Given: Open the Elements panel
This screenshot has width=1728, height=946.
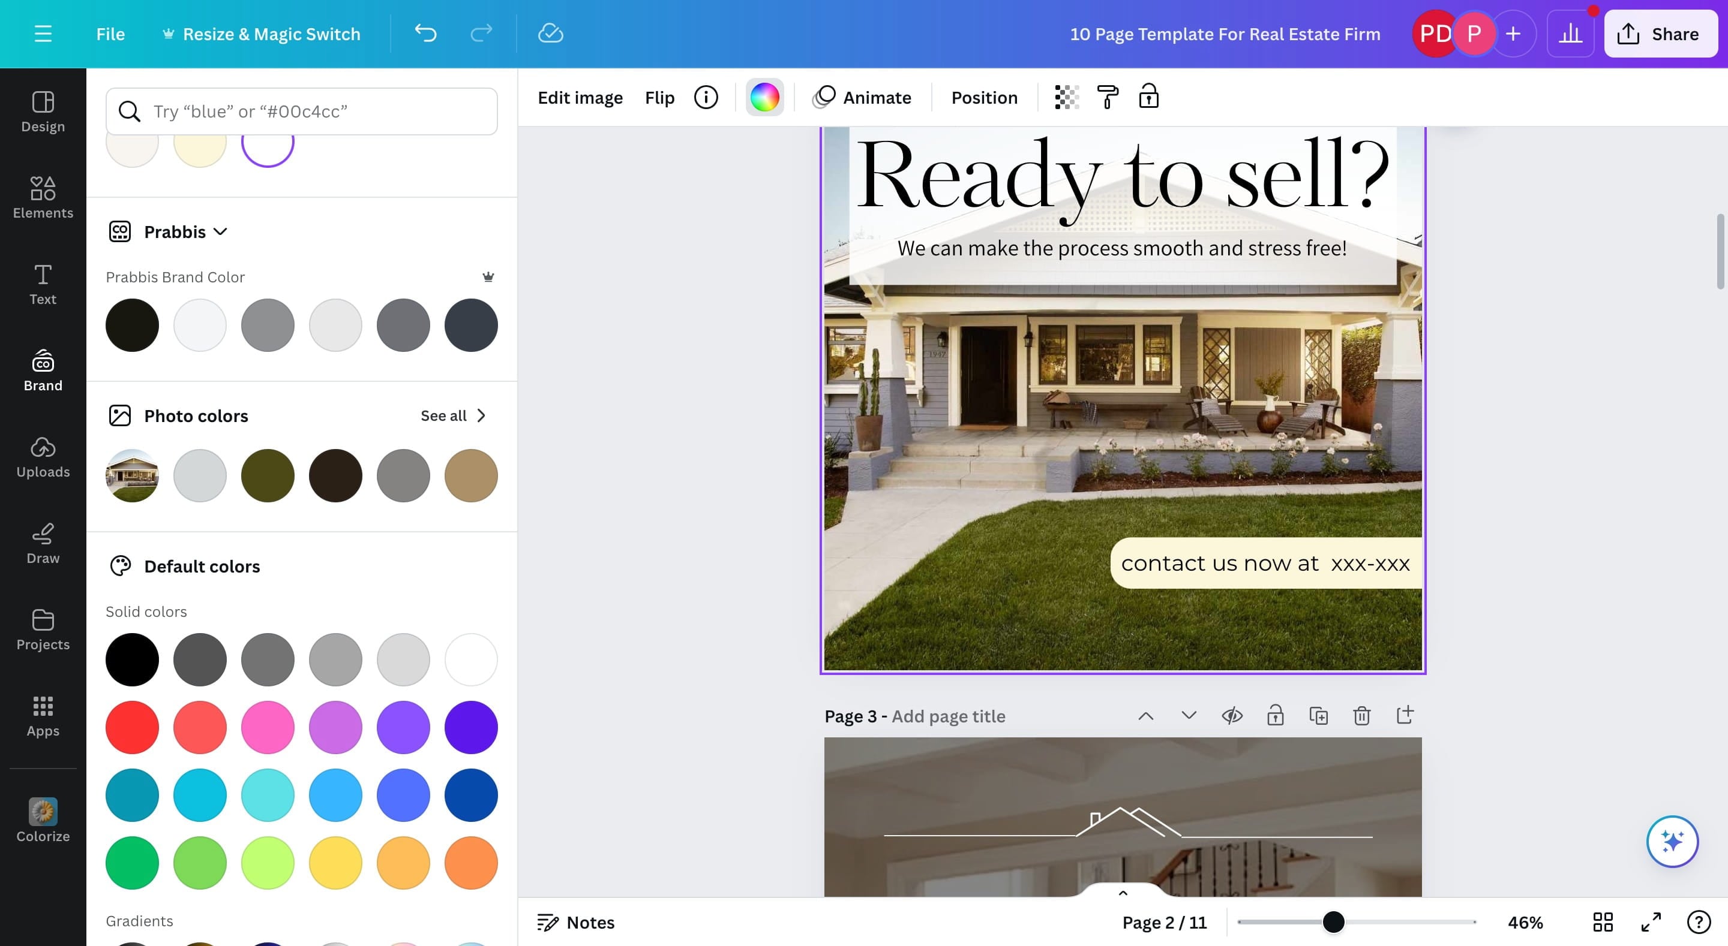Looking at the screenshot, I should pyautogui.click(x=43, y=198).
